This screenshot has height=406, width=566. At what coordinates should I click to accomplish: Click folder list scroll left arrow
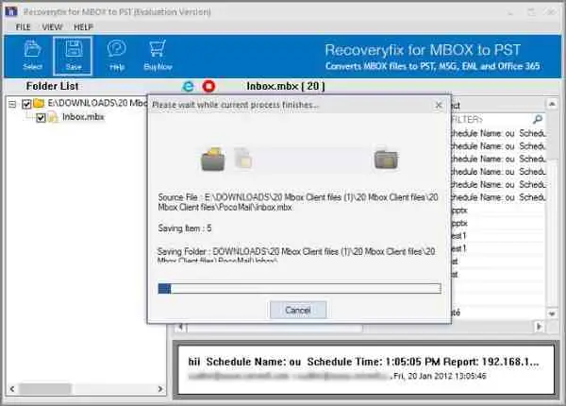point(12,389)
